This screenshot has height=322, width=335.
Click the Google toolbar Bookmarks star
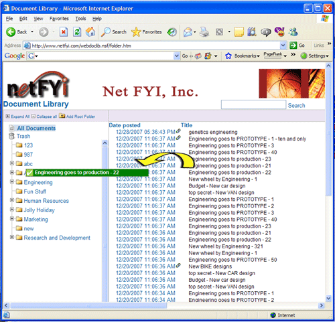228,56
